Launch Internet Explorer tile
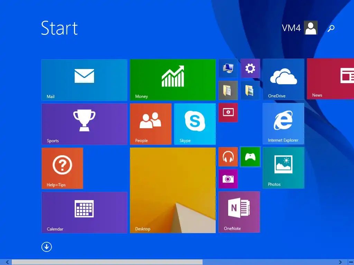354x265 pixels. point(283,124)
